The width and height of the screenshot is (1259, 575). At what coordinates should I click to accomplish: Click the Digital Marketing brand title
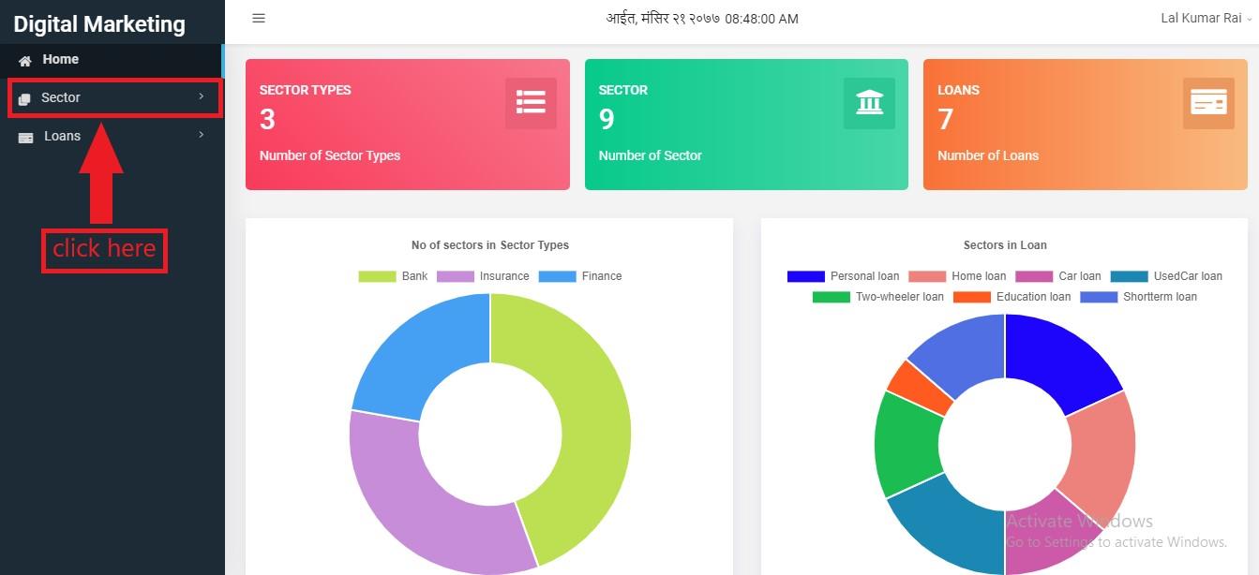coord(99,23)
